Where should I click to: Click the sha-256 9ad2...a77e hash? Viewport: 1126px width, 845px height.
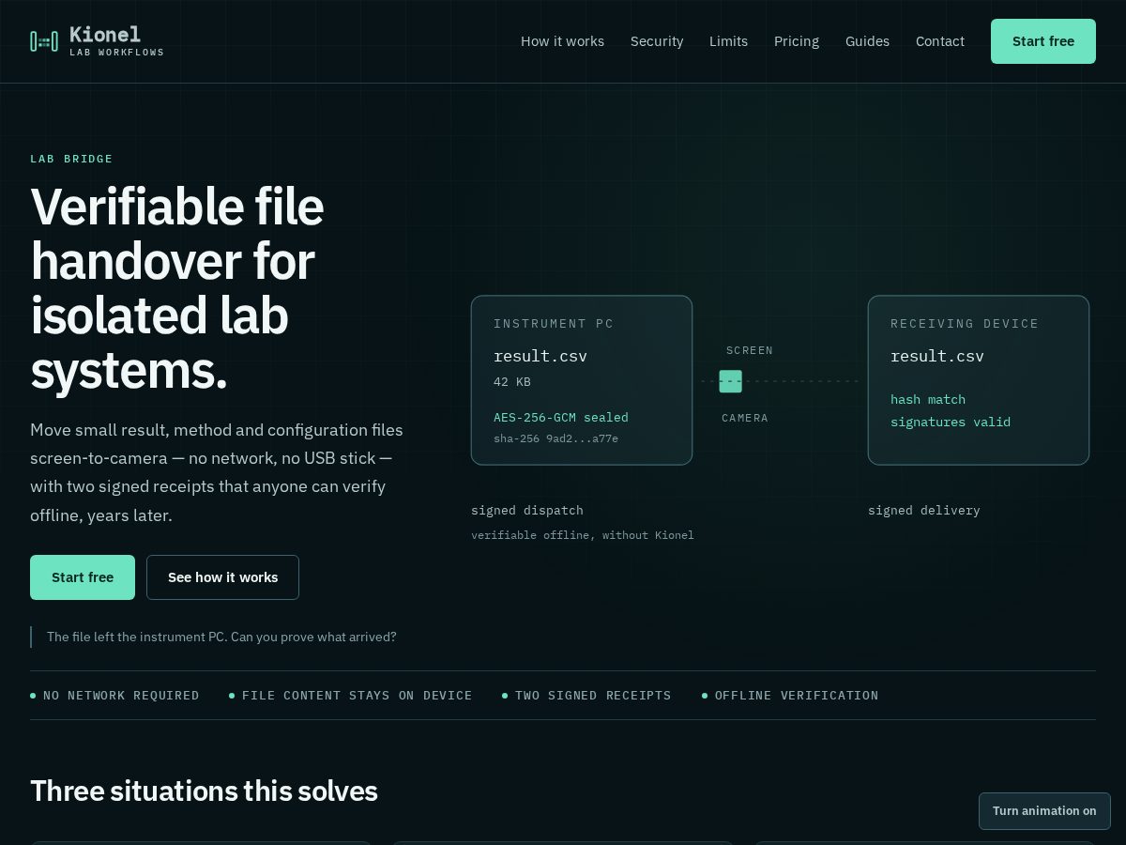pos(555,438)
